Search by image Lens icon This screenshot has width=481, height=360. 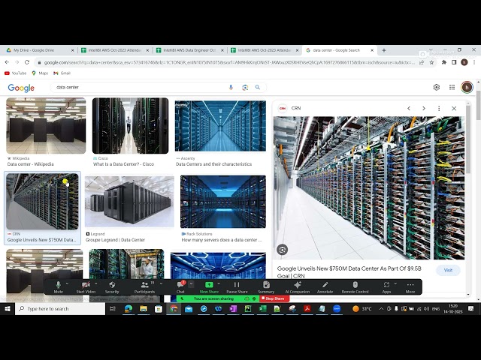tap(245, 88)
